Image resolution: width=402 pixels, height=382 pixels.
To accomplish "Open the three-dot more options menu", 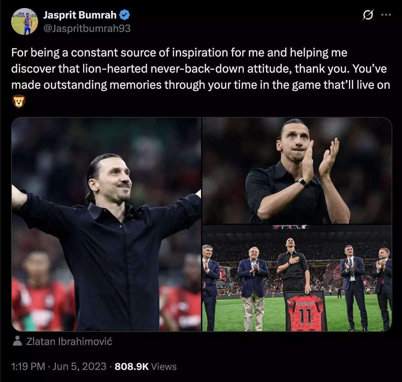I will 386,15.
